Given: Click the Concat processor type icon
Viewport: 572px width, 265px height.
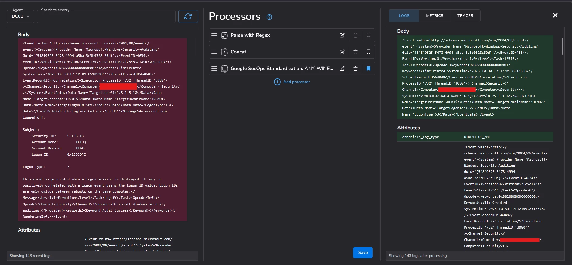Looking at the screenshot, I should click(224, 52).
